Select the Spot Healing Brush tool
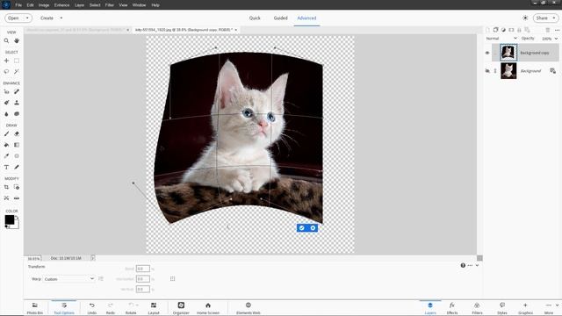The height and width of the screenshot is (316, 562). pos(17,91)
